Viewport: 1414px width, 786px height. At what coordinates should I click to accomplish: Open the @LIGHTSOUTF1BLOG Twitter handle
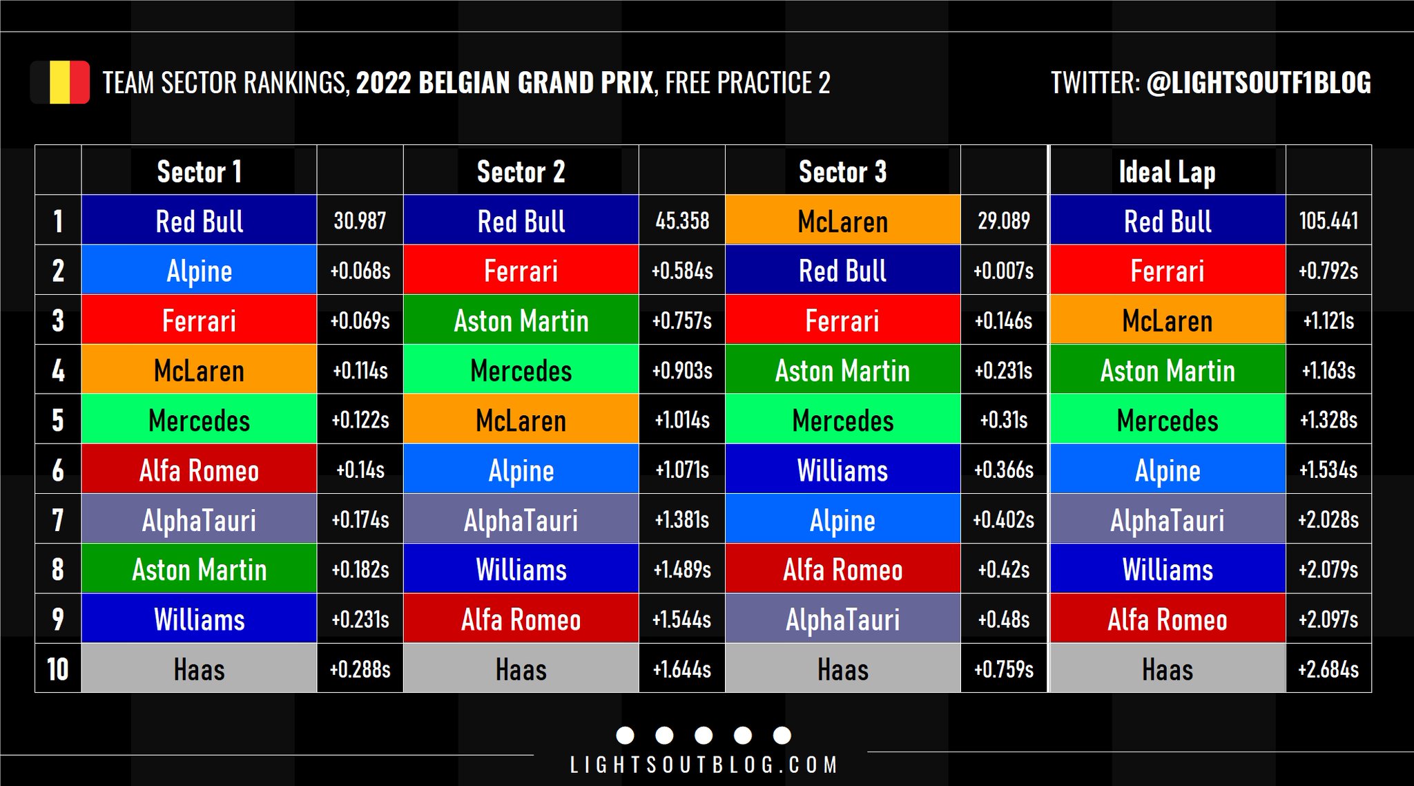[1259, 83]
